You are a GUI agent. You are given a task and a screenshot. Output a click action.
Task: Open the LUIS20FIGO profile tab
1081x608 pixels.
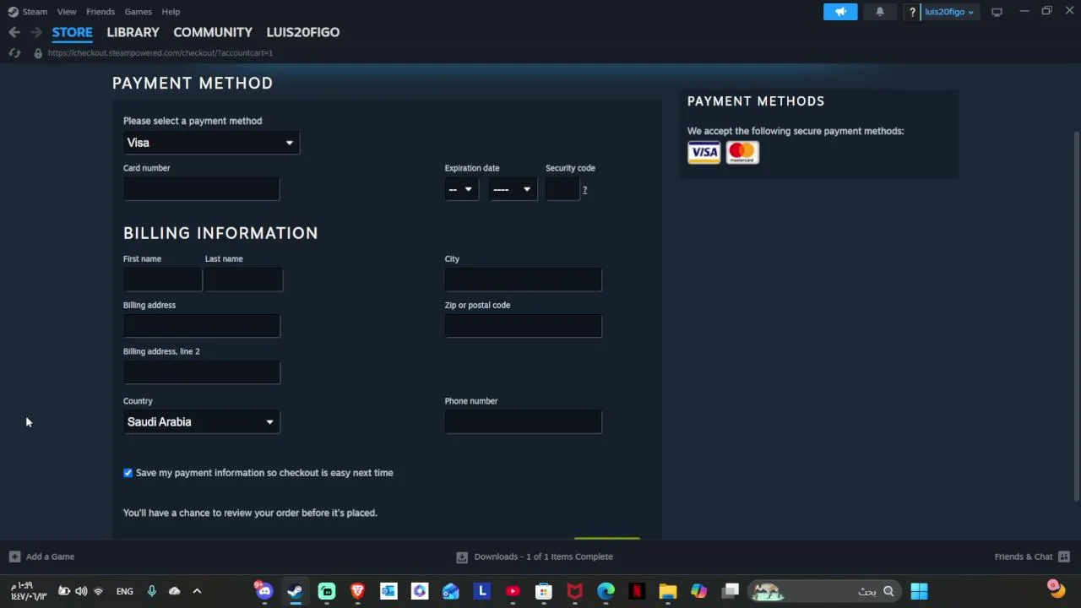[x=303, y=32]
